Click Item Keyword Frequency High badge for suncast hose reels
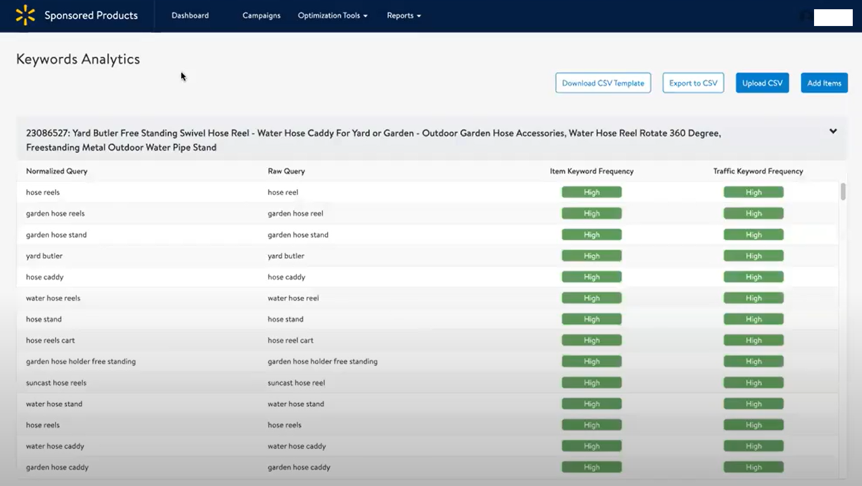The image size is (862, 486). [x=592, y=383]
